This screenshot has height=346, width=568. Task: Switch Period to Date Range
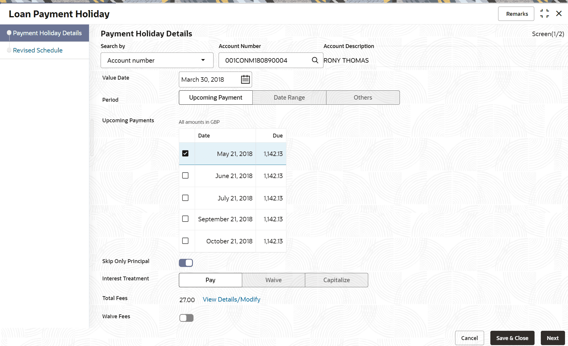[289, 98]
